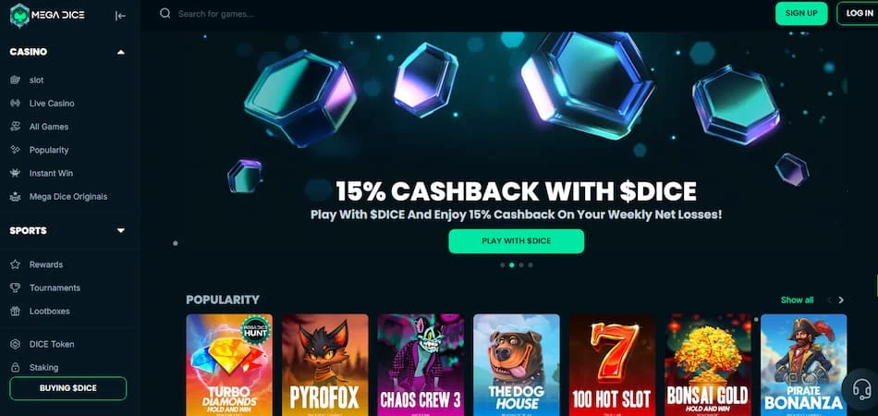Open the slot category icon
This screenshot has width=878, height=416.
point(15,80)
